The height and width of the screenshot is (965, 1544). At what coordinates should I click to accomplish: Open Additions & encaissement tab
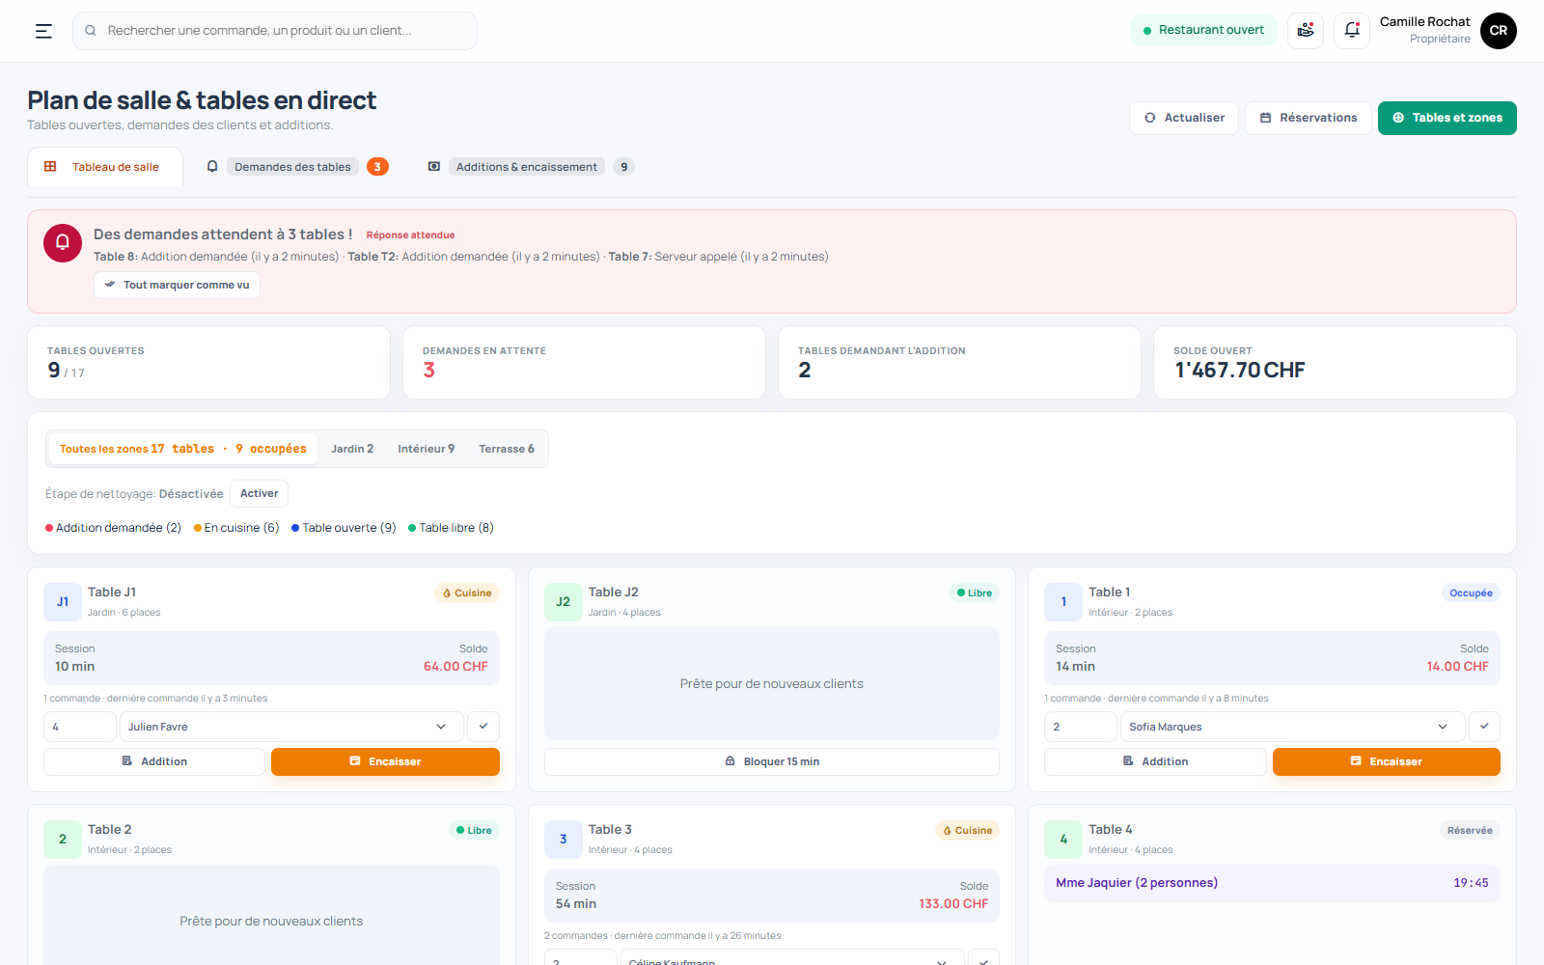click(x=530, y=167)
